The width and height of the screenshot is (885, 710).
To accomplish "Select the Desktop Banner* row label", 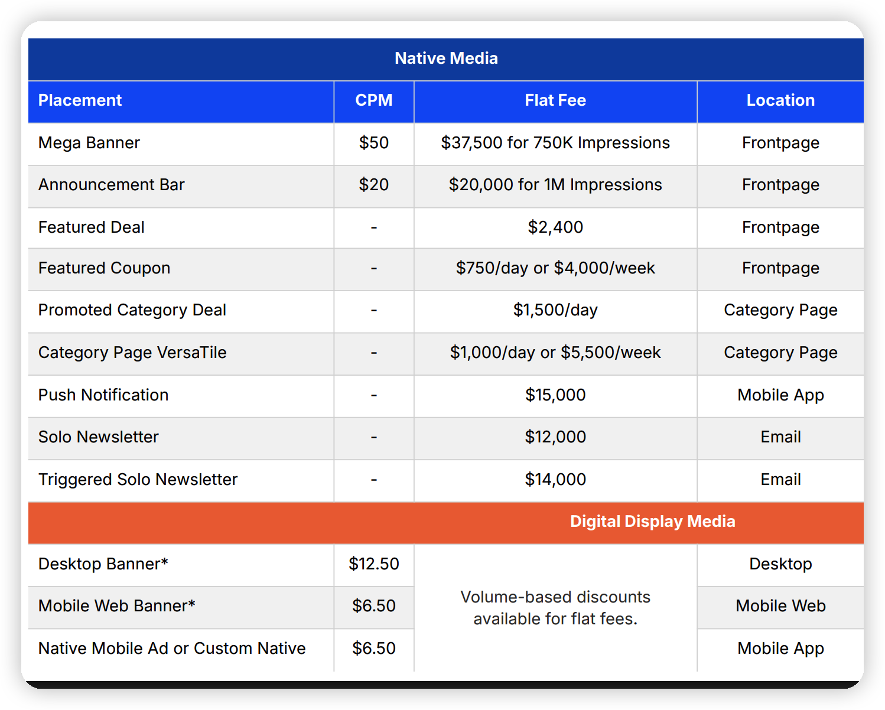I will pos(103,564).
